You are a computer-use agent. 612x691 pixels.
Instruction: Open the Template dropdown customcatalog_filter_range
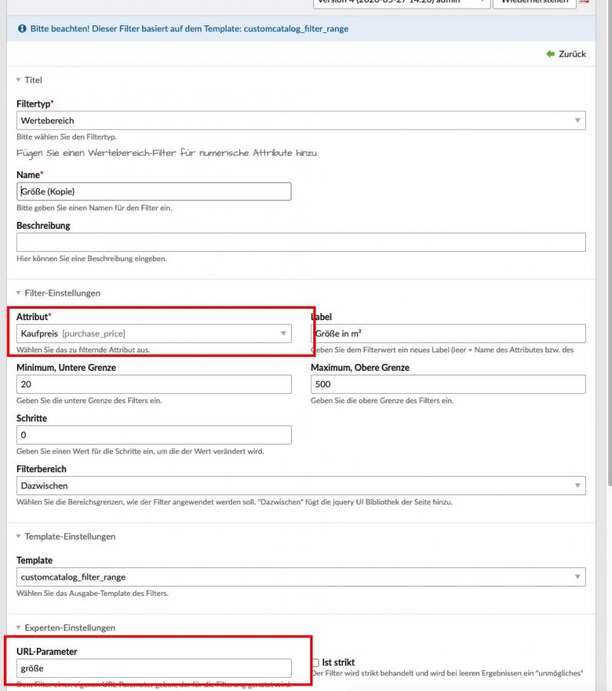[x=300, y=577]
